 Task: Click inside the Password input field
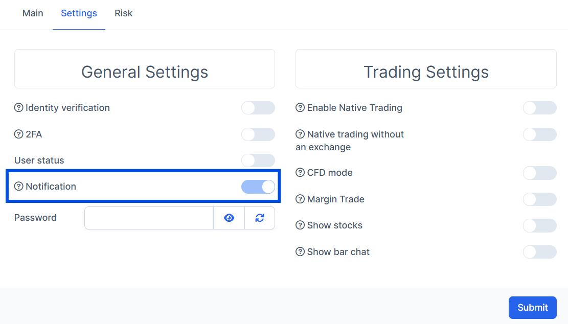148,218
